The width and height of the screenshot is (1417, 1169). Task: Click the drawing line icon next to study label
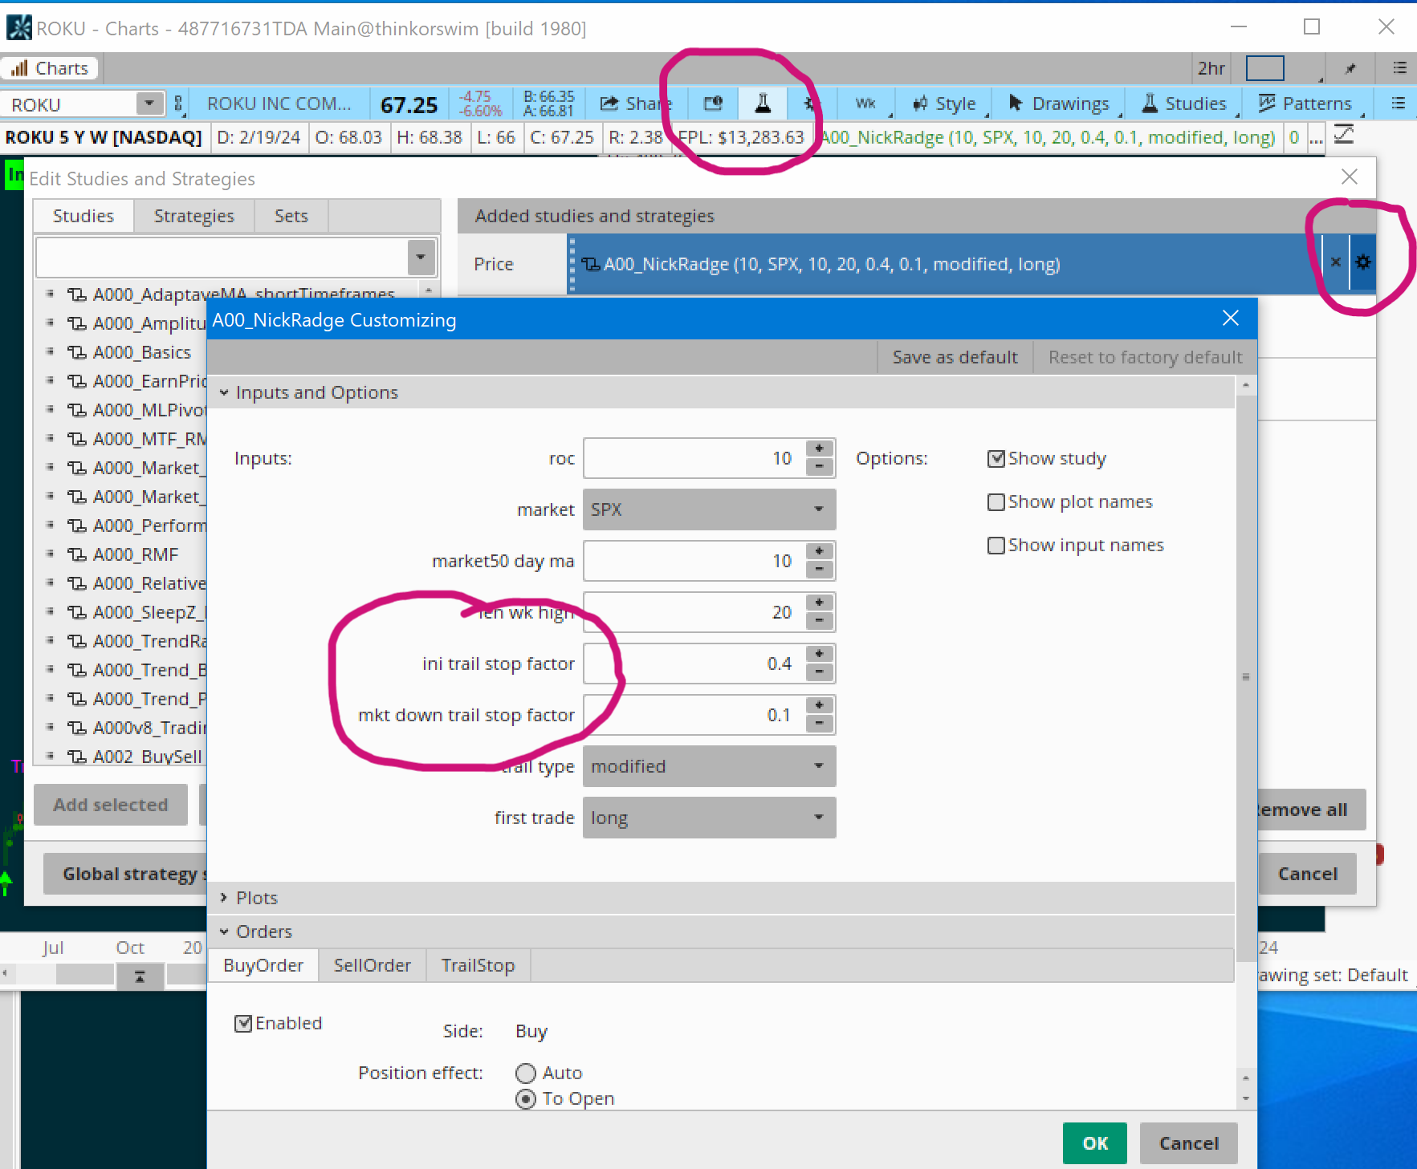click(1344, 136)
